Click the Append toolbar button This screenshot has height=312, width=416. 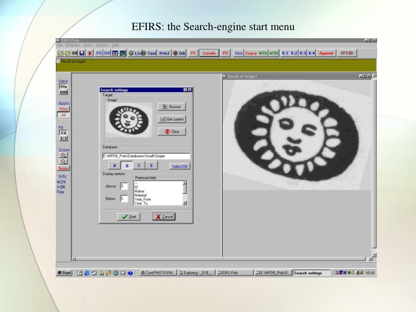(326, 53)
